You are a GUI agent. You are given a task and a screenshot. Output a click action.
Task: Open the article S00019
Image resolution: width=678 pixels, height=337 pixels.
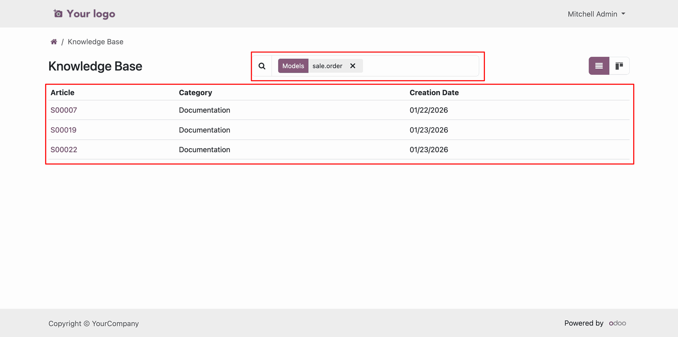point(64,130)
